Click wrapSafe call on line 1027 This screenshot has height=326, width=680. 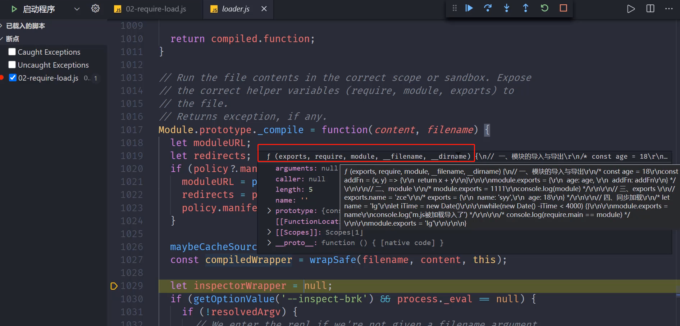333,260
